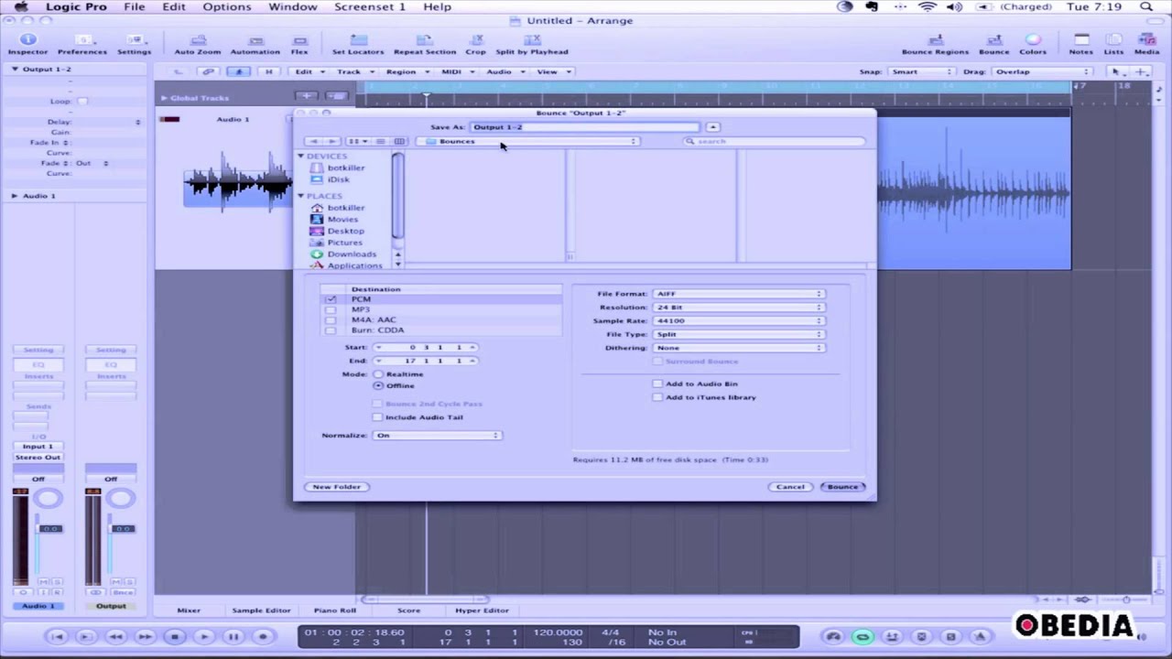Check the M4A: AAC destination checkbox
The width and height of the screenshot is (1172, 659).
pyautogui.click(x=331, y=319)
